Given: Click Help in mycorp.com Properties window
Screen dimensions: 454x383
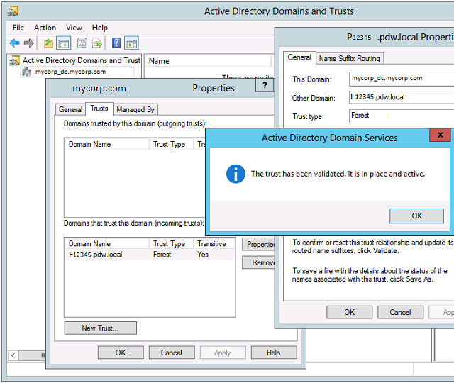Looking at the screenshot, I should pos(274,353).
